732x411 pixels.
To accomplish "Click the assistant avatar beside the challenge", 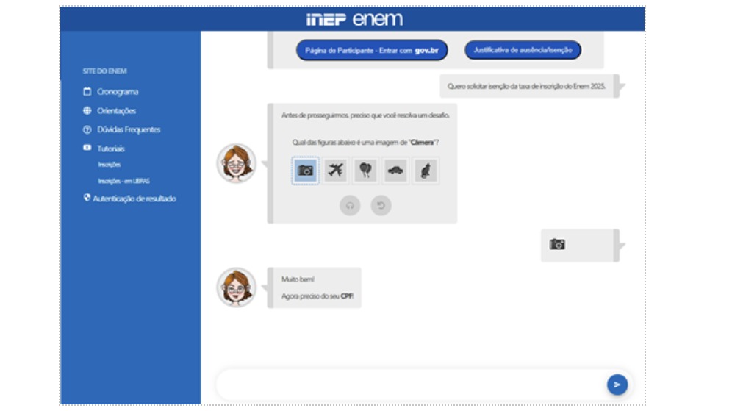I will pos(236,163).
